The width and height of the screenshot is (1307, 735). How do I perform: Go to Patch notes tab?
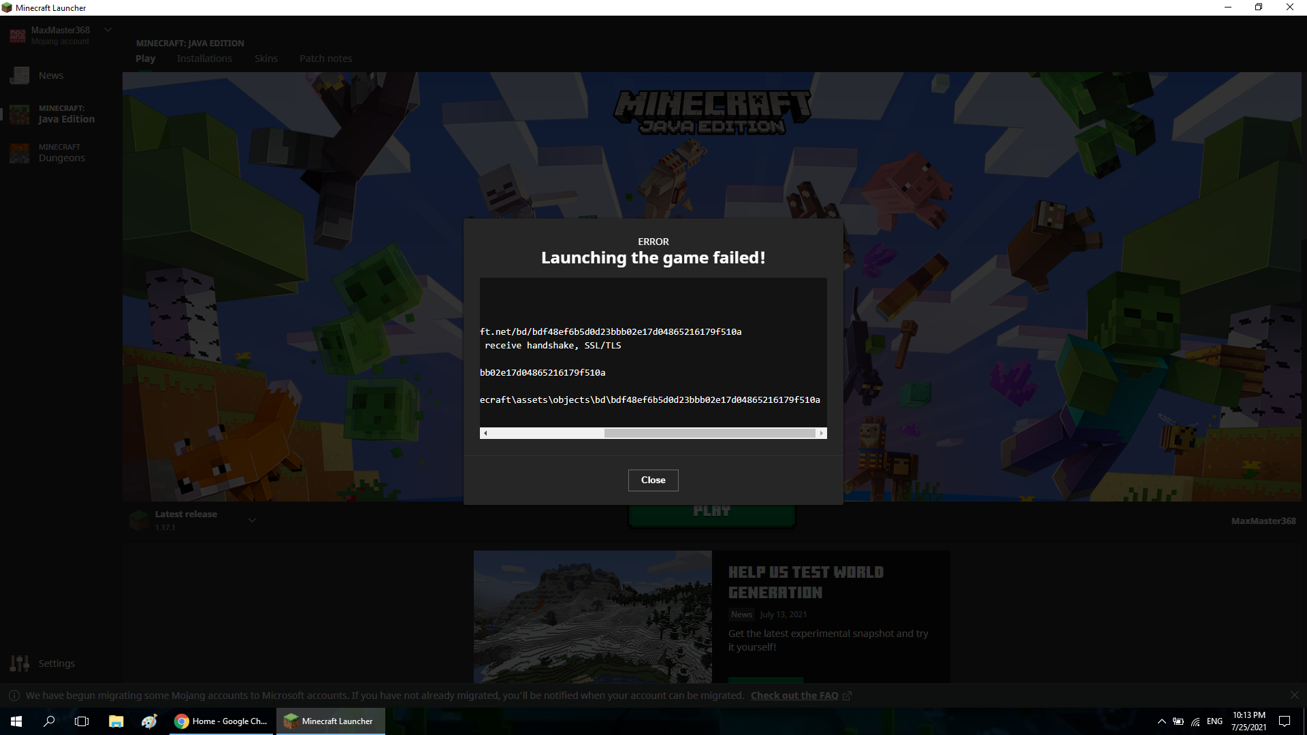[325, 59]
